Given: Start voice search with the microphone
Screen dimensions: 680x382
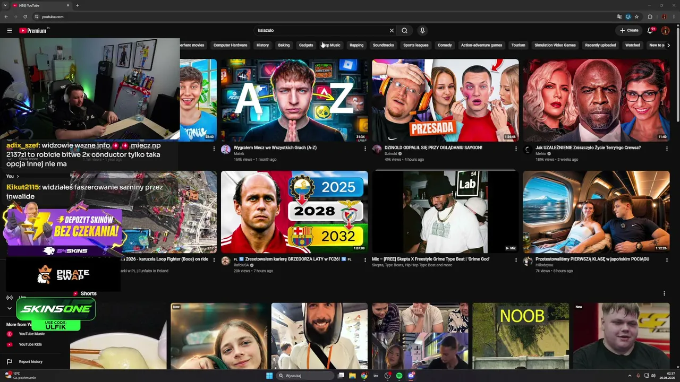Looking at the screenshot, I should pyautogui.click(x=422, y=30).
